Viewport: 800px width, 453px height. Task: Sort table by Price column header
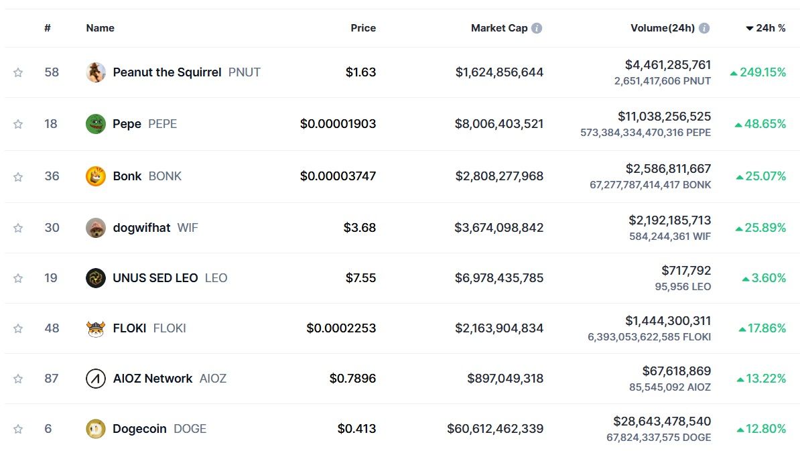363,28
